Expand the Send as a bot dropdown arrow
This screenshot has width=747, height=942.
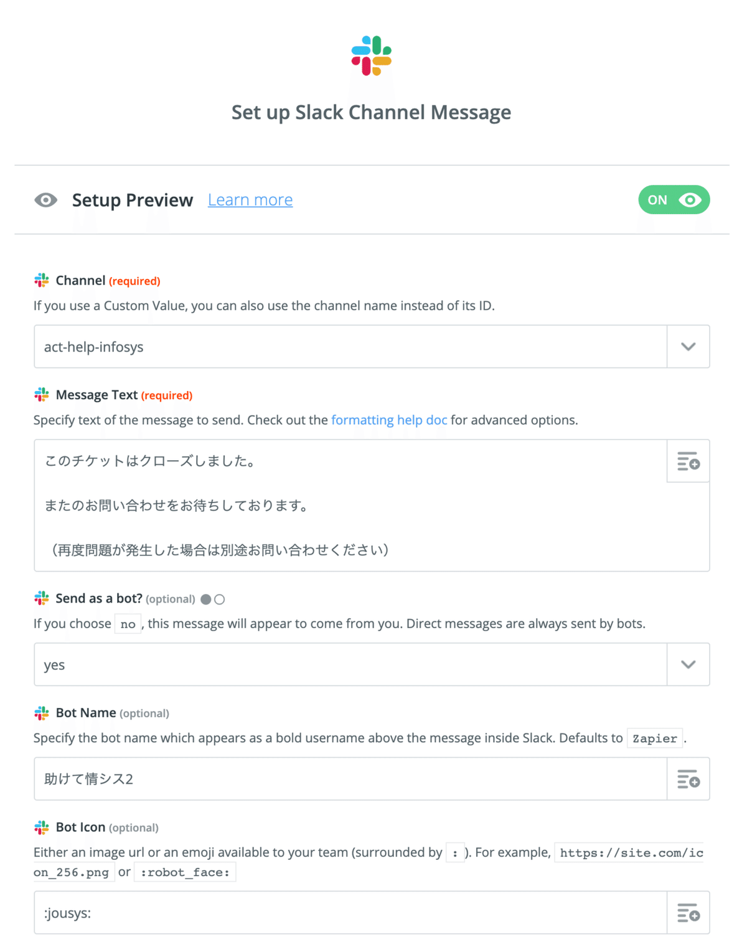(x=688, y=664)
